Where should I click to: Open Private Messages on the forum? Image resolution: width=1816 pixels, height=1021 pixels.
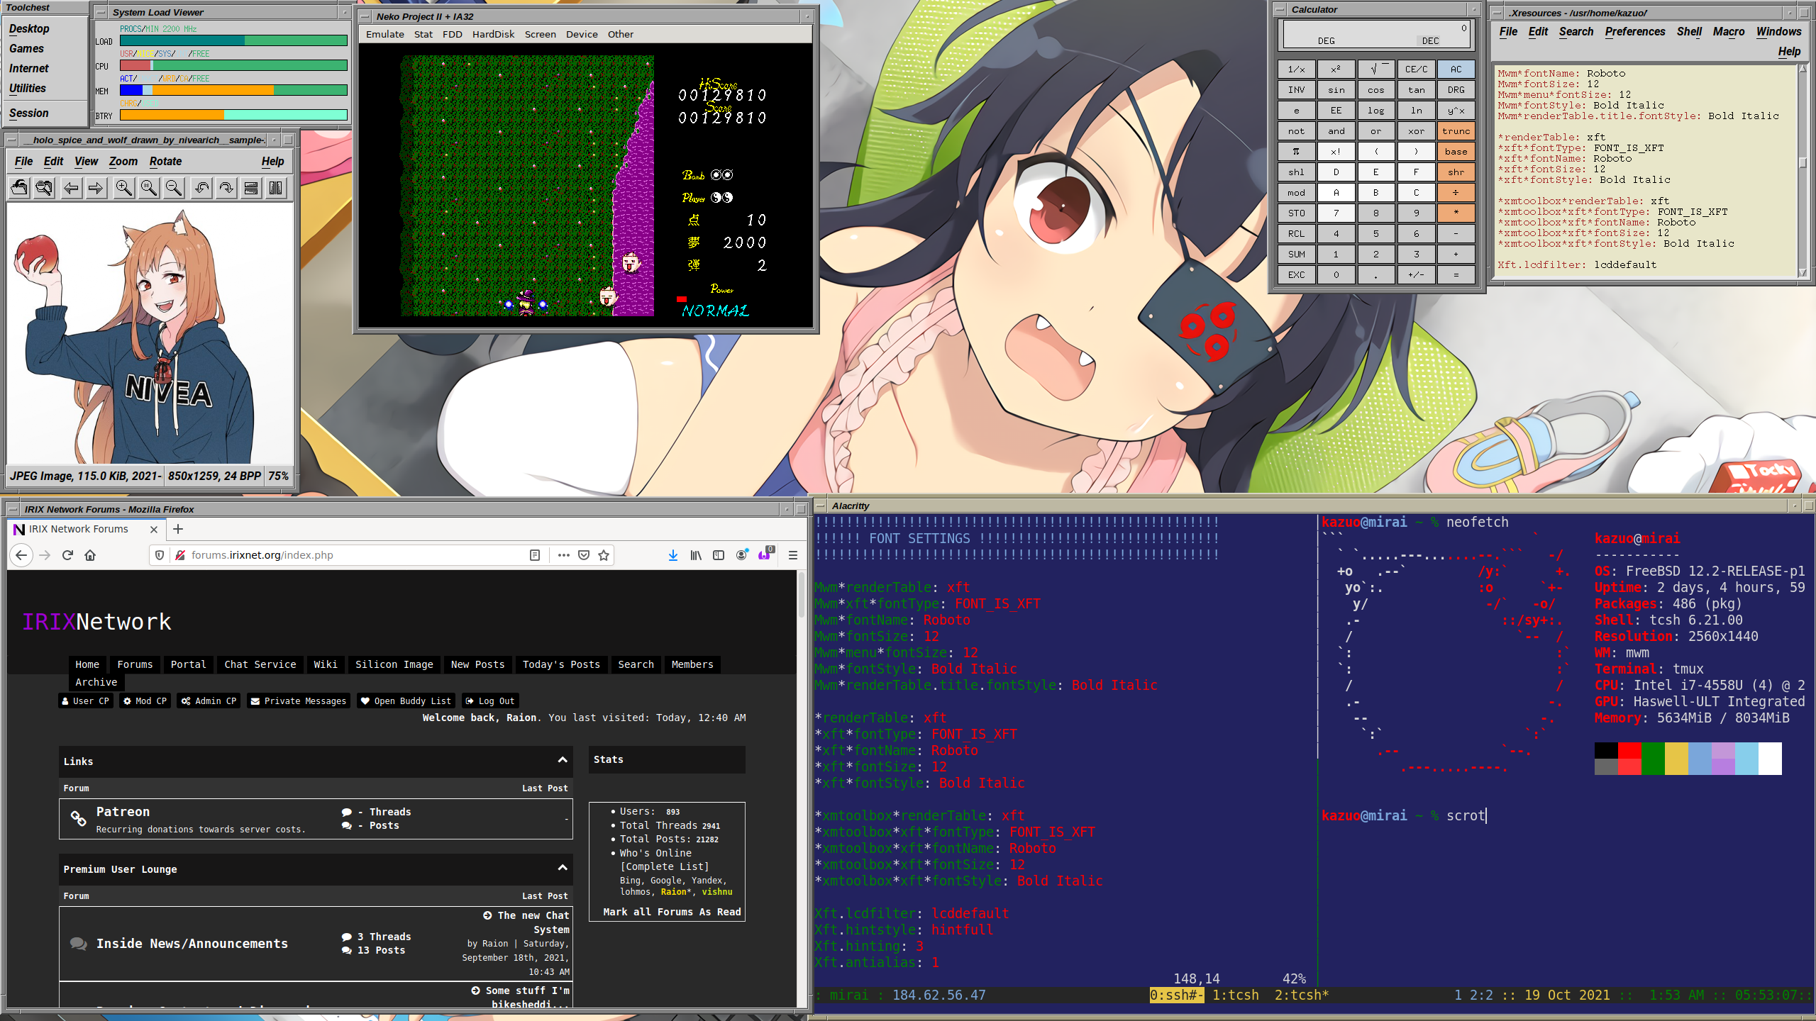pyautogui.click(x=298, y=701)
